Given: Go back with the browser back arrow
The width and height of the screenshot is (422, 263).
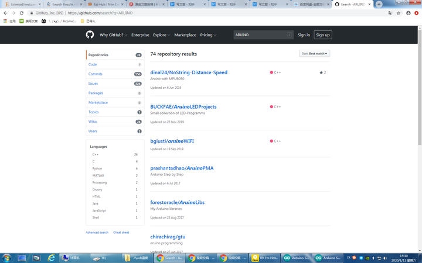Looking at the screenshot, I should 5,13.
